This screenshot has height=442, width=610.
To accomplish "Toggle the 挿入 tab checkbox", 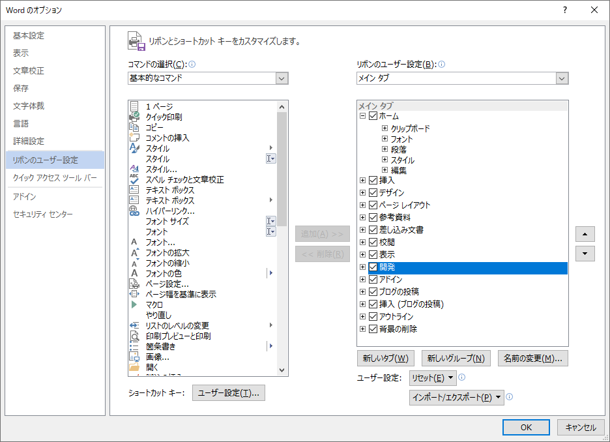I will click(373, 180).
